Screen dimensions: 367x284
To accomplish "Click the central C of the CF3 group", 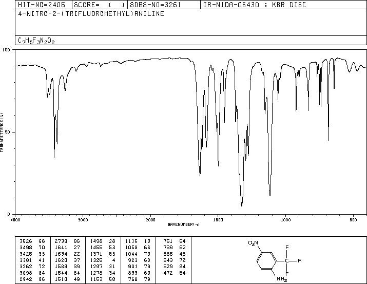I will click(287, 260).
